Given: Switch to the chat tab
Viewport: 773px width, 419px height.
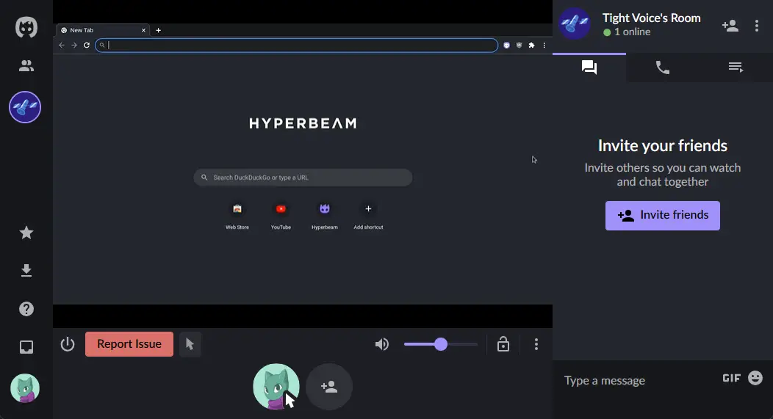Looking at the screenshot, I should point(589,68).
